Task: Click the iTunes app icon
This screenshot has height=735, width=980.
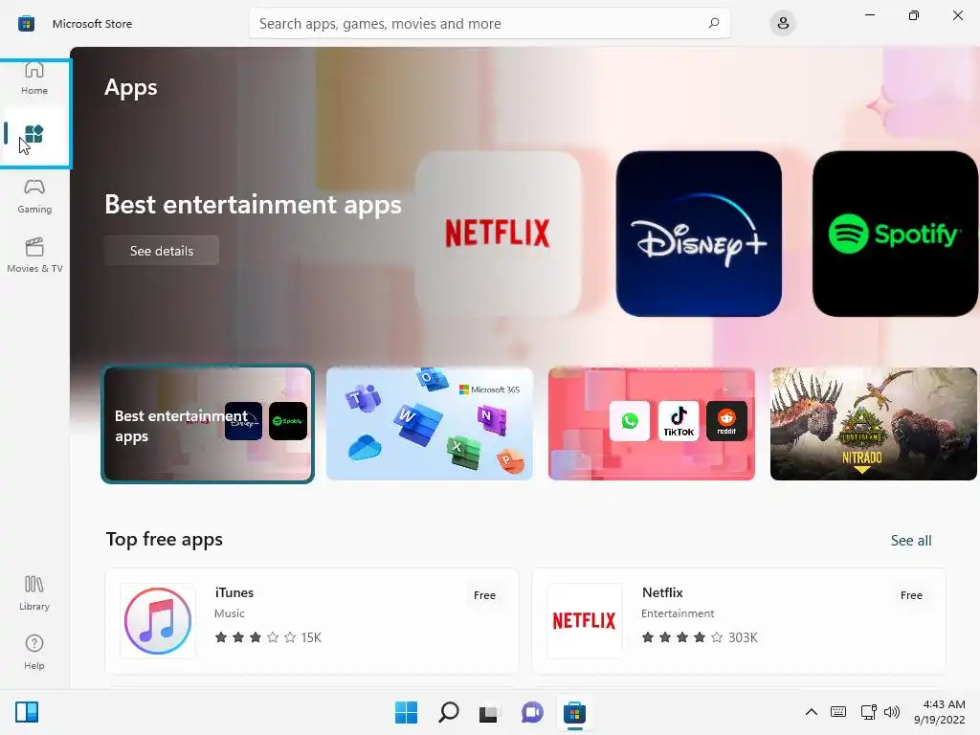Action: (158, 620)
